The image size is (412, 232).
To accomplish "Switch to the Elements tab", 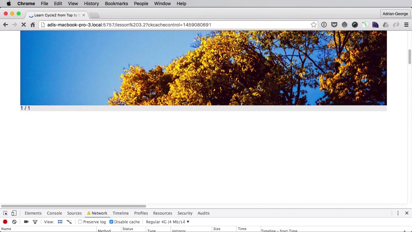I will click(33, 213).
